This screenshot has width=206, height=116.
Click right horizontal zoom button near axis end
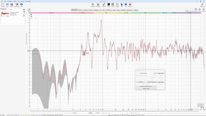click(x=203, y=108)
